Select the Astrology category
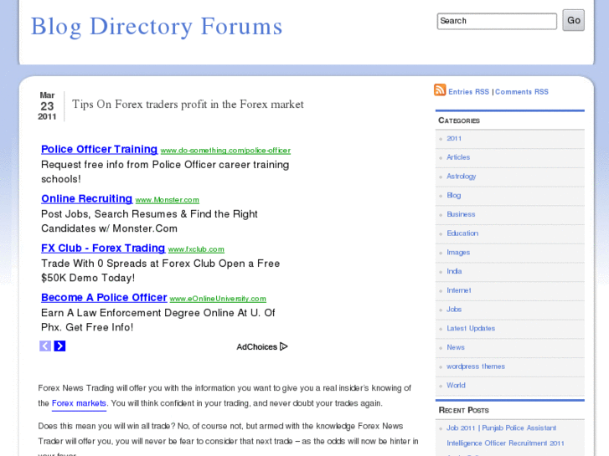 [x=461, y=177]
